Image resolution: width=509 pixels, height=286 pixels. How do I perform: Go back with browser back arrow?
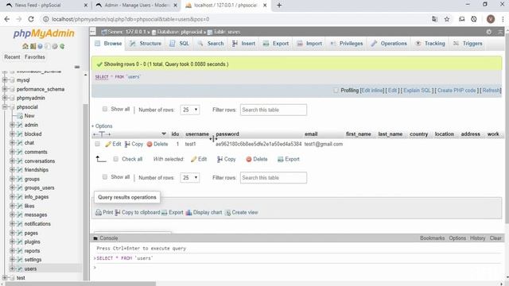click(x=7, y=19)
